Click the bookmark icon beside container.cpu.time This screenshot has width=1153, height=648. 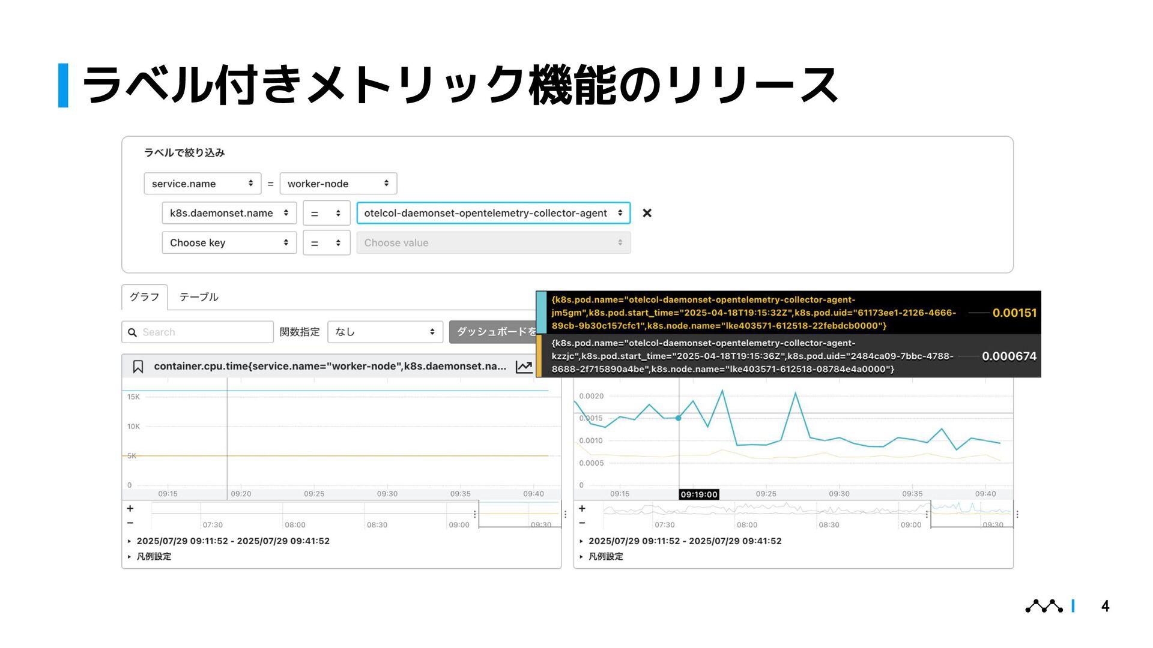(x=138, y=367)
